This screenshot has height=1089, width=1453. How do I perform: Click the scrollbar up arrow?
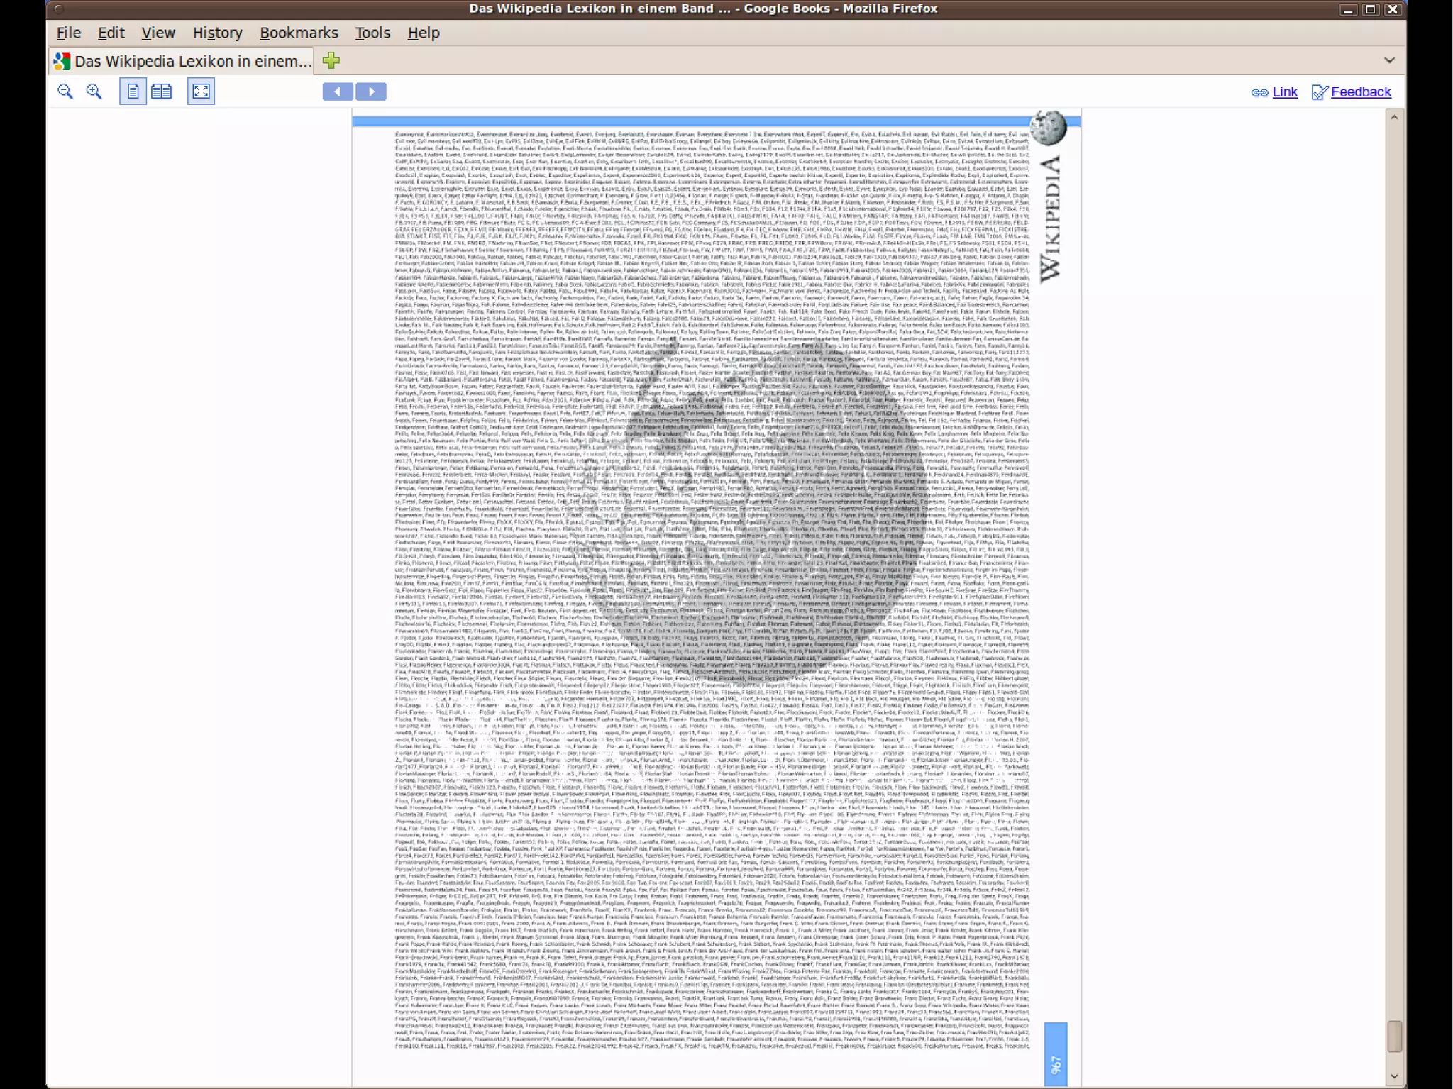pyautogui.click(x=1394, y=118)
